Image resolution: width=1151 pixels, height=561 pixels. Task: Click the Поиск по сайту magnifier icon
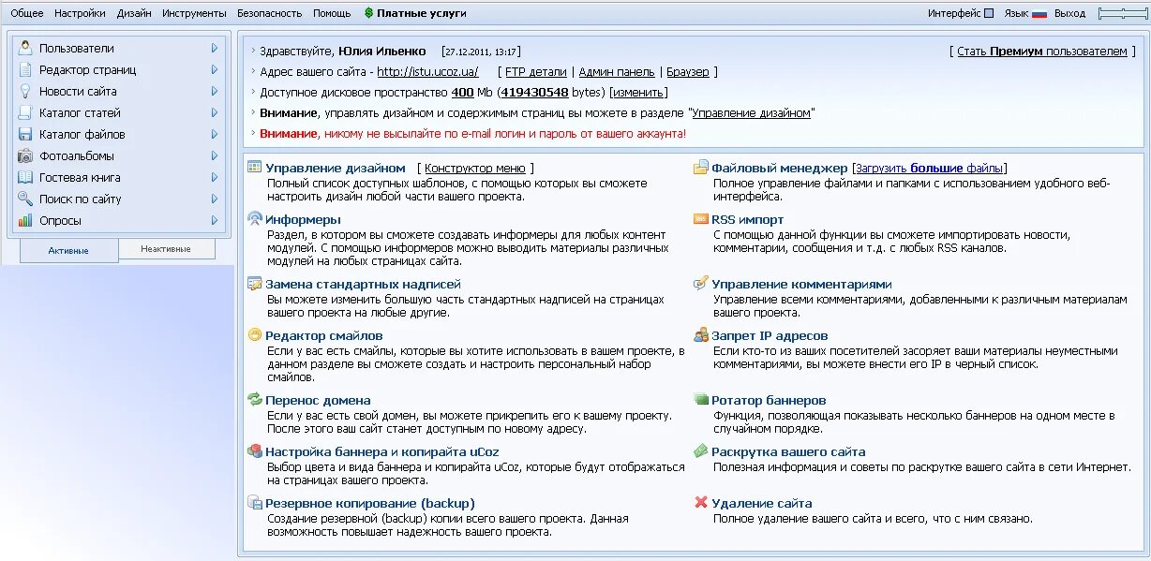point(24,199)
